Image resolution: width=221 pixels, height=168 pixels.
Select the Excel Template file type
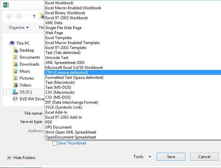(x=132, y=38)
